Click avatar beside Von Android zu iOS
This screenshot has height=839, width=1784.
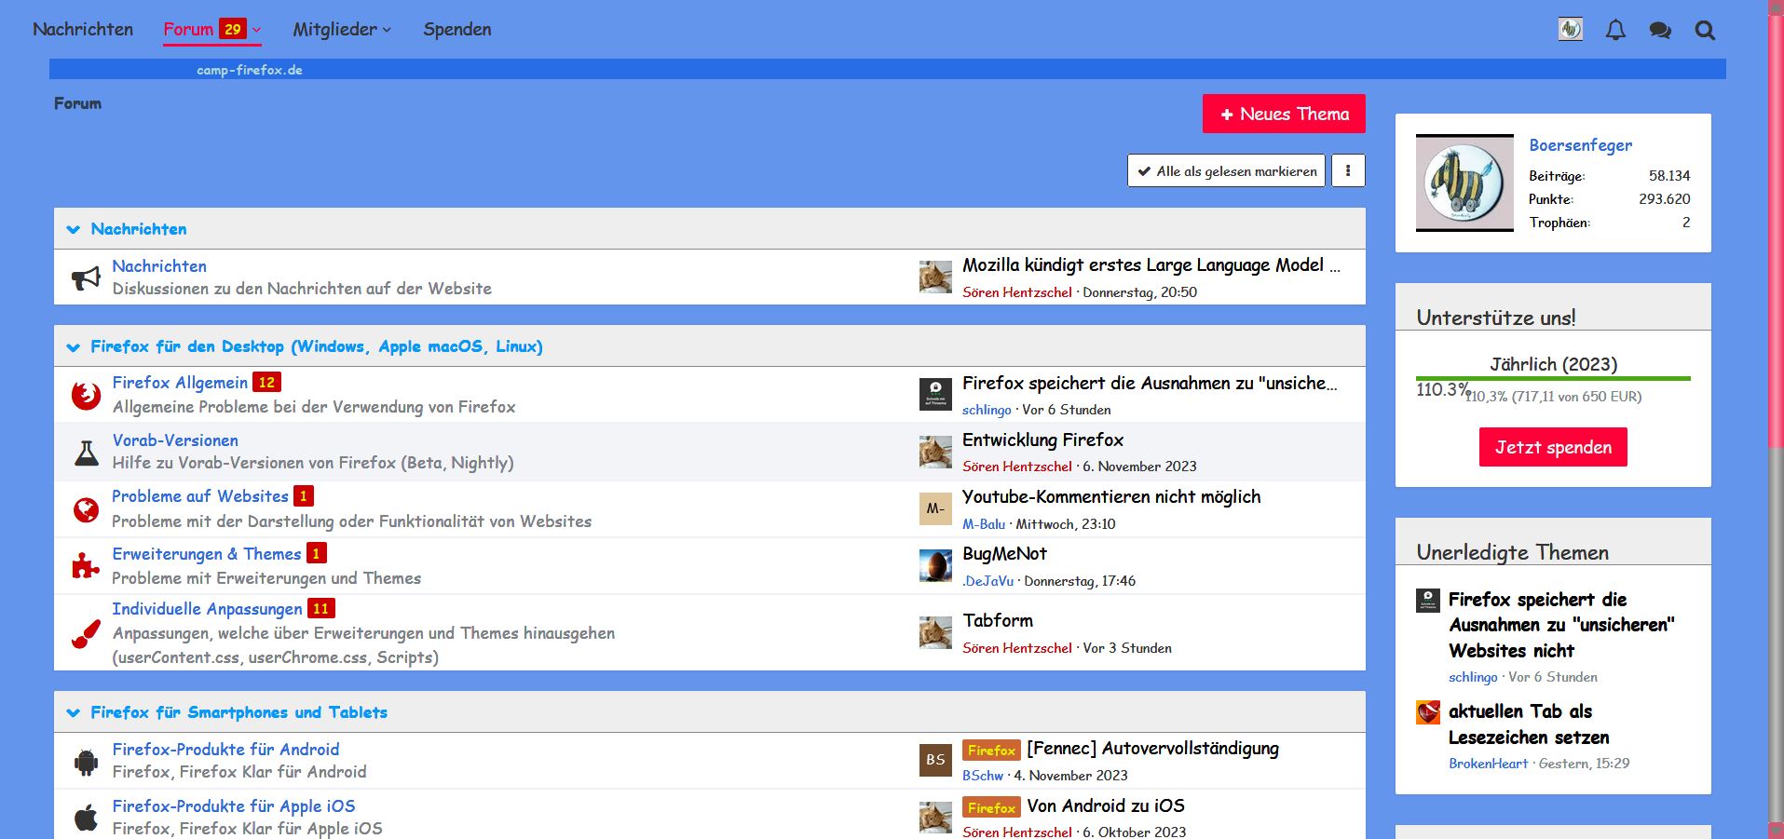935,818
